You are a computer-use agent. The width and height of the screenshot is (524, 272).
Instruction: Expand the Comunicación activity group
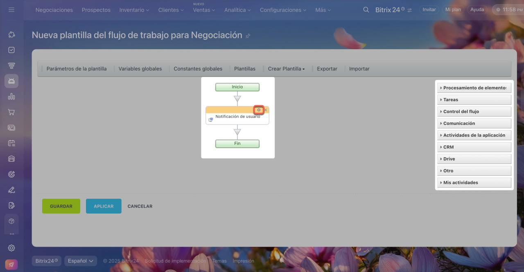pyautogui.click(x=474, y=123)
